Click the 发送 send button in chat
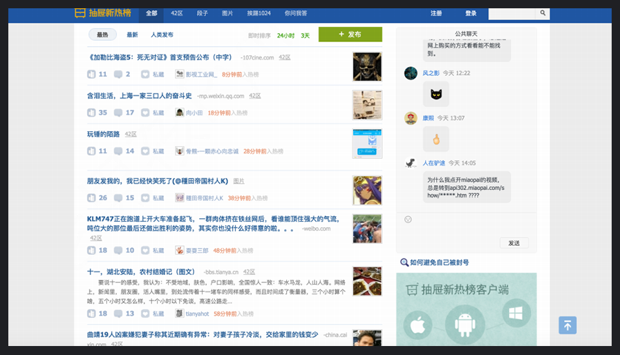This screenshot has width=620, height=355. [x=514, y=243]
